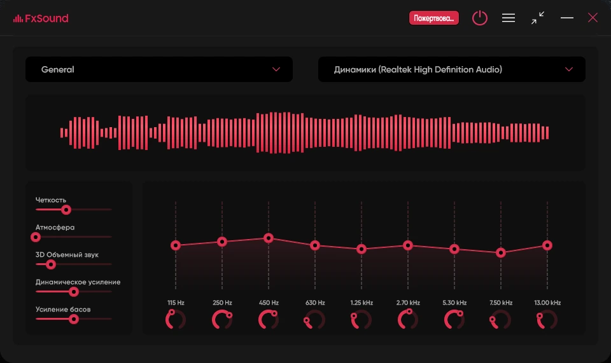
Task: Click the 115 Hz frequency knob
Action: (x=176, y=319)
